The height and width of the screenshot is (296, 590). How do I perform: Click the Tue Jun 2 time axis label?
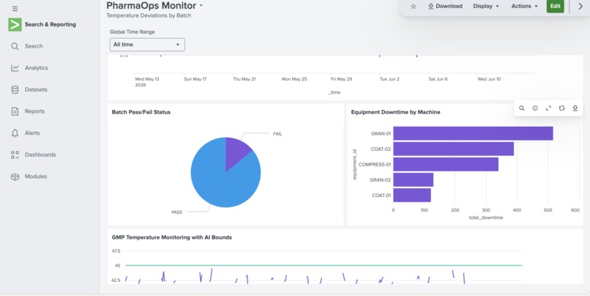[x=389, y=79]
